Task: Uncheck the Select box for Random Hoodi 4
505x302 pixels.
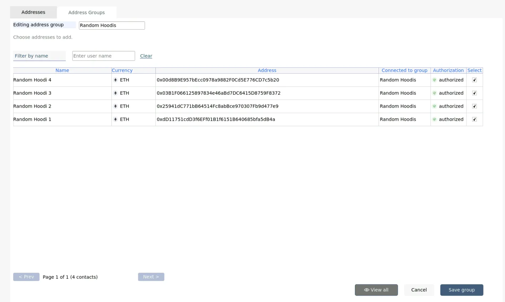Action: pos(474,80)
